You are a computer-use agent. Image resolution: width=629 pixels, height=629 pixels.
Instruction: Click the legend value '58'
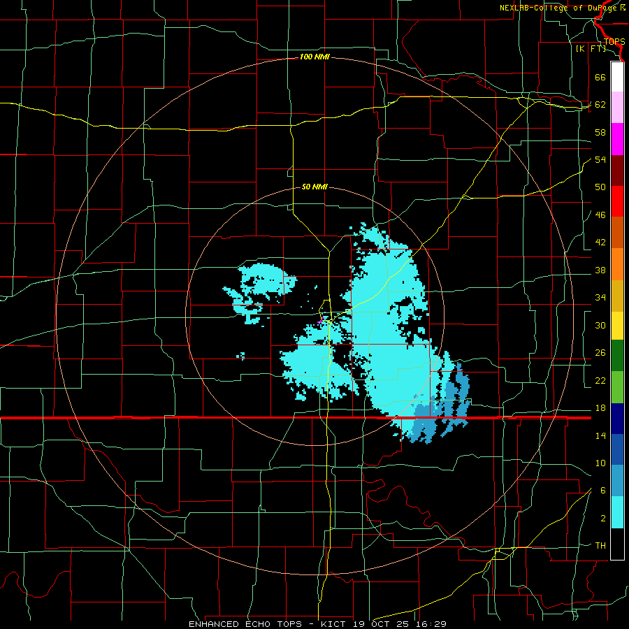pos(600,132)
